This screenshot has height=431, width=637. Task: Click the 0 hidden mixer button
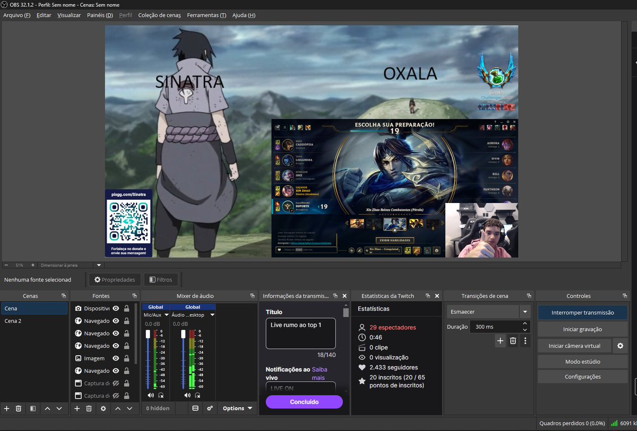coord(158,408)
